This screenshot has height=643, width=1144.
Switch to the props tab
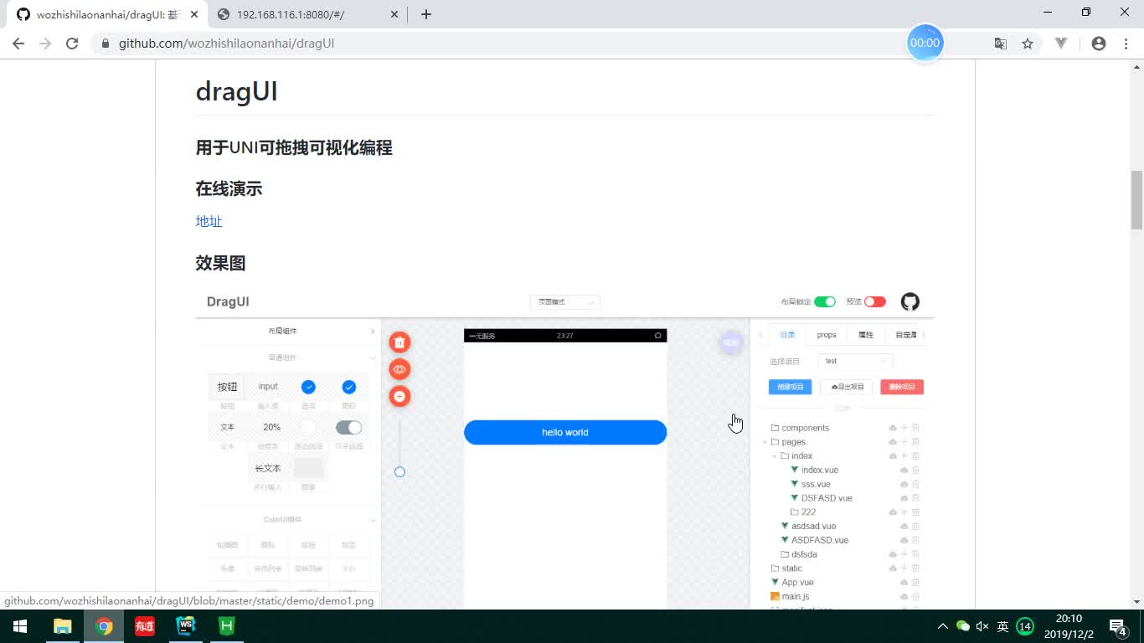(826, 334)
